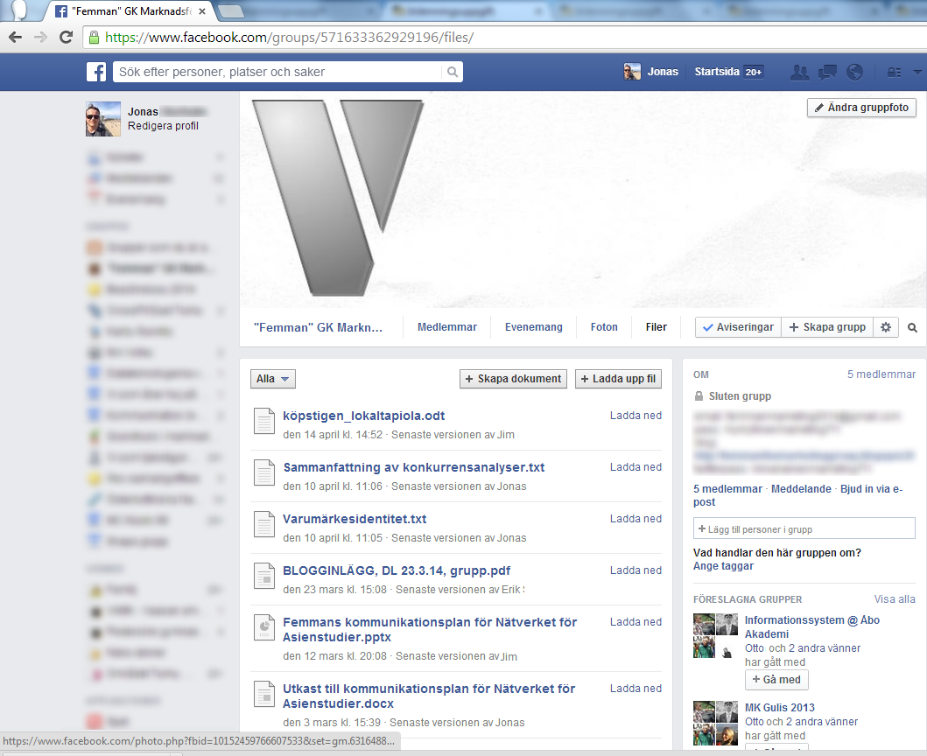
Task: Join Informationssystem @ Åbo Akademi with Gå med
Action: pos(776,680)
